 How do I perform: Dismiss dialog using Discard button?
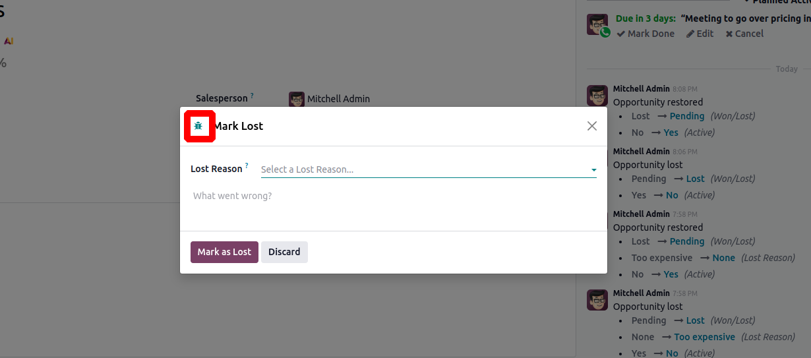click(x=284, y=252)
